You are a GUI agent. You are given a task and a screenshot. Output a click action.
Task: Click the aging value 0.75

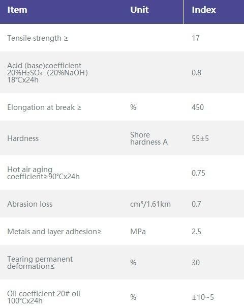(198, 173)
